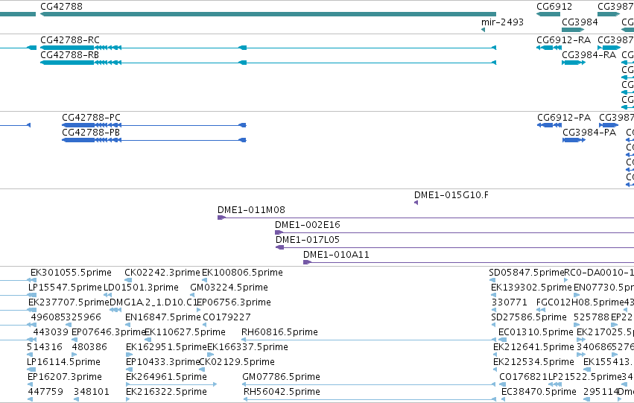Viewport: 634px width, 403px height.
Task: Select the RH56042.5prime alignment
Action: (370, 399)
